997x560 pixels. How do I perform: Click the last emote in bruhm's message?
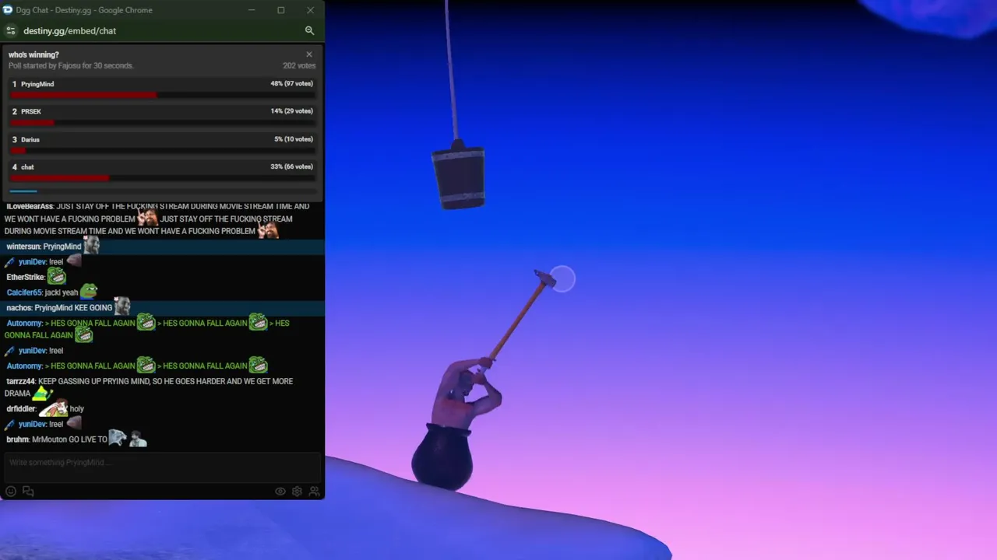pyautogui.click(x=138, y=439)
